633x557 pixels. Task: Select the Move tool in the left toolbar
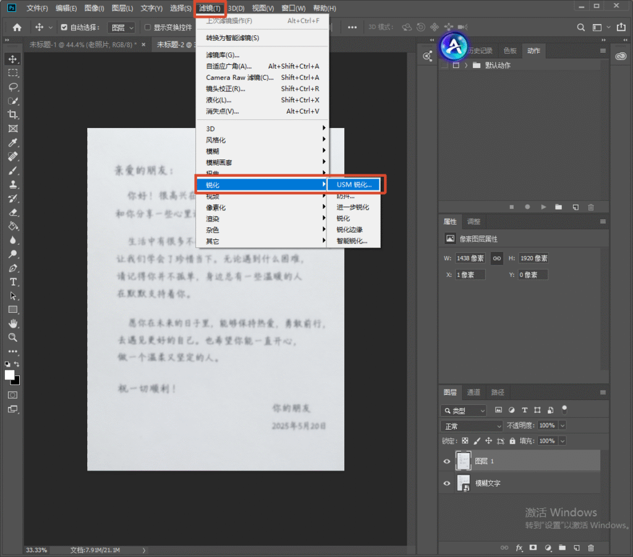(x=13, y=59)
